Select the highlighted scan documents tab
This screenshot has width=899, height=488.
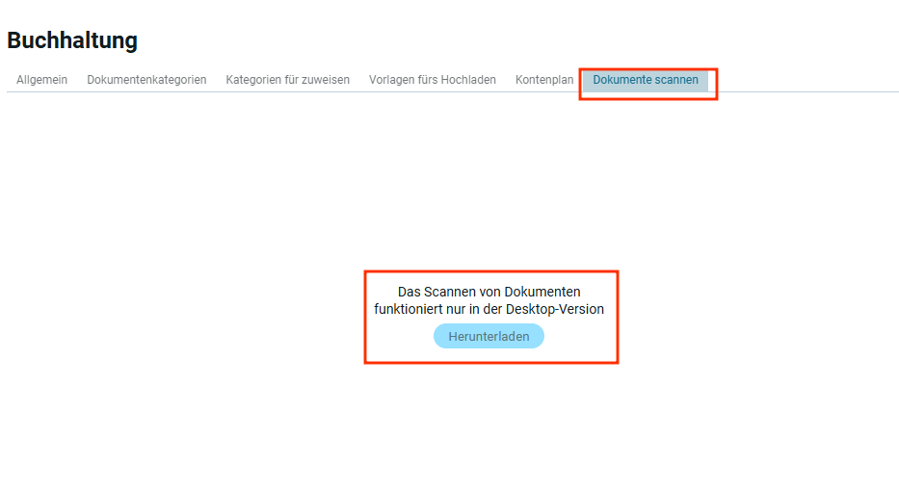(x=645, y=80)
